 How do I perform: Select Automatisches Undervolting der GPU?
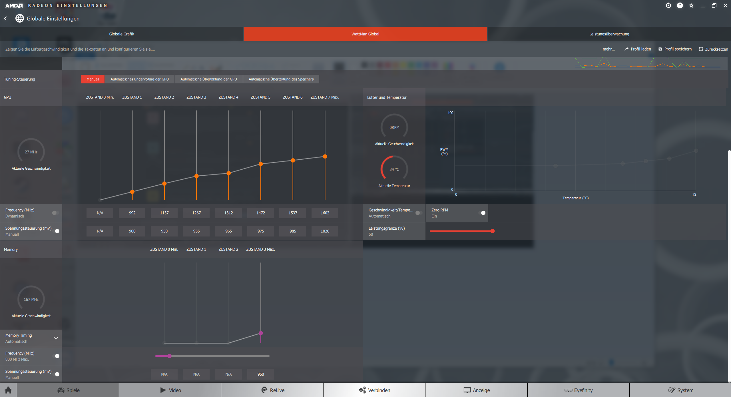(x=140, y=79)
